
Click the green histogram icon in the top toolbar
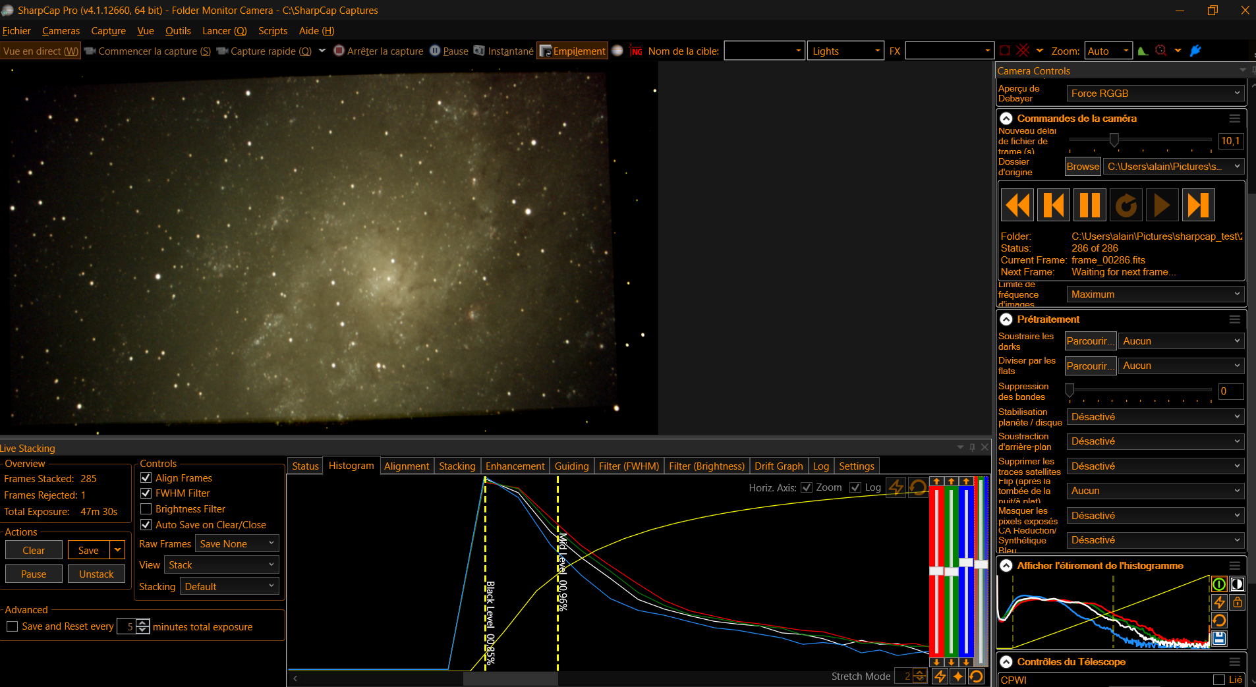(1143, 51)
